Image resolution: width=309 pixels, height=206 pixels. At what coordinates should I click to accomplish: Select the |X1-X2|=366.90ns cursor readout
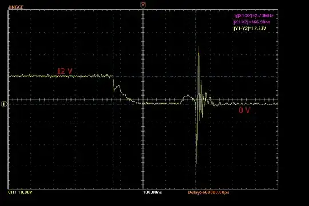[252, 22]
